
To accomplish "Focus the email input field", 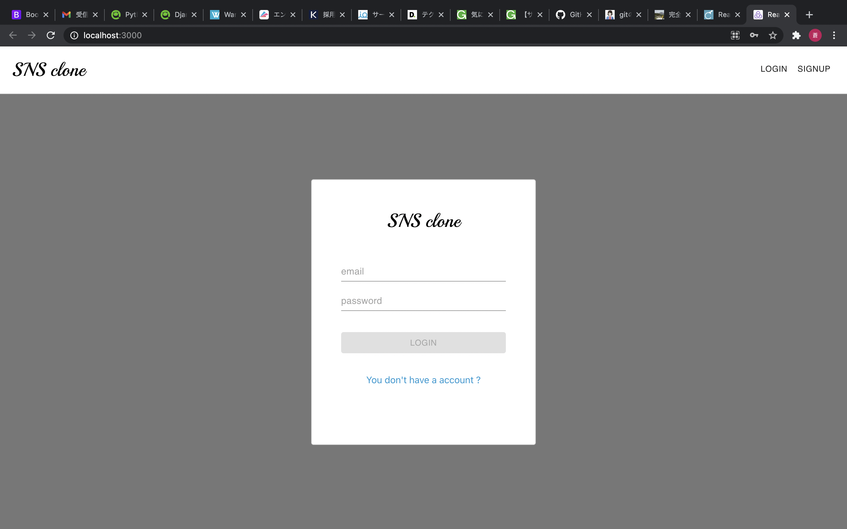I will 423,271.
